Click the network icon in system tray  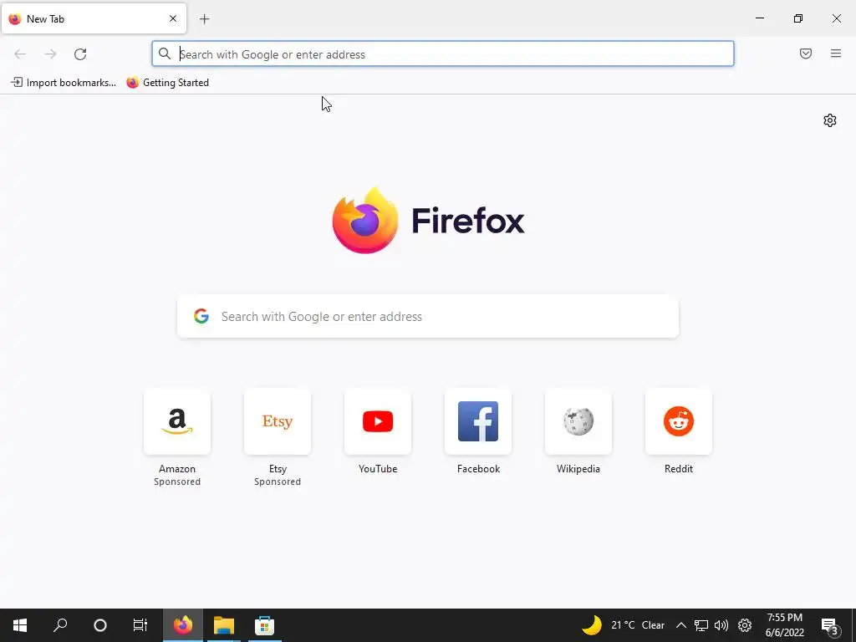coord(701,625)
